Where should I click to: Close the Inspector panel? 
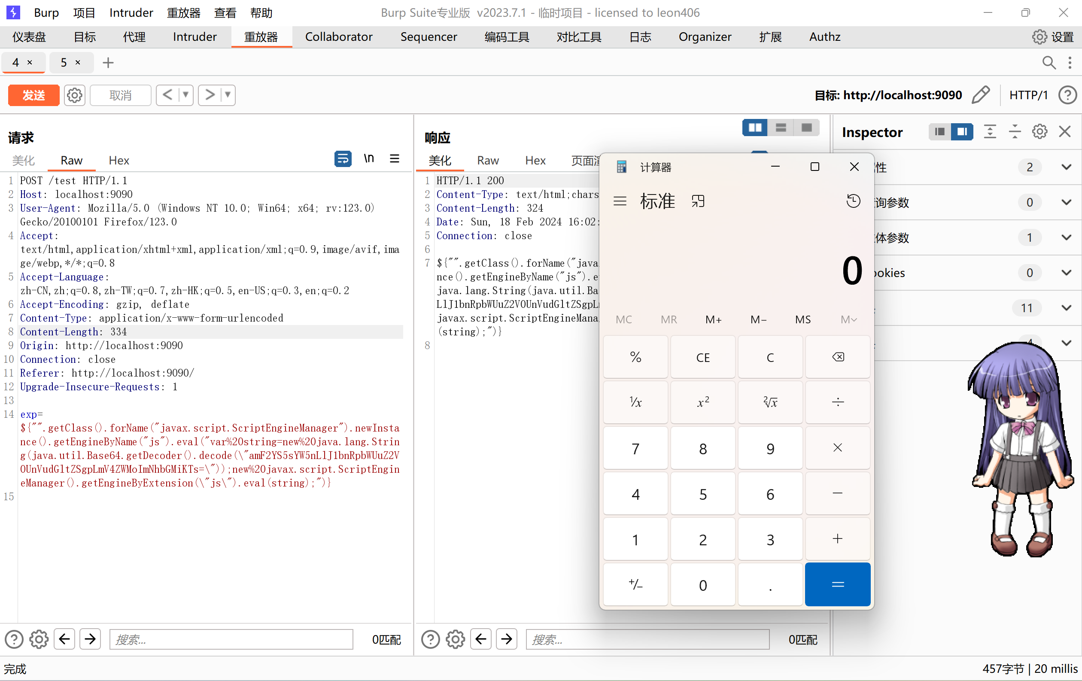(1064, 132)
